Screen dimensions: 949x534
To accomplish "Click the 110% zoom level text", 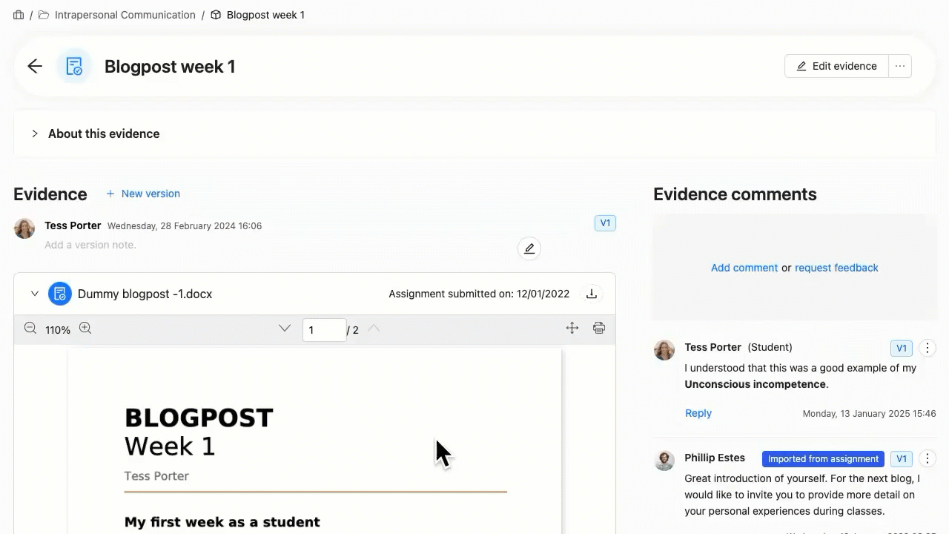I will coord(58,330).
